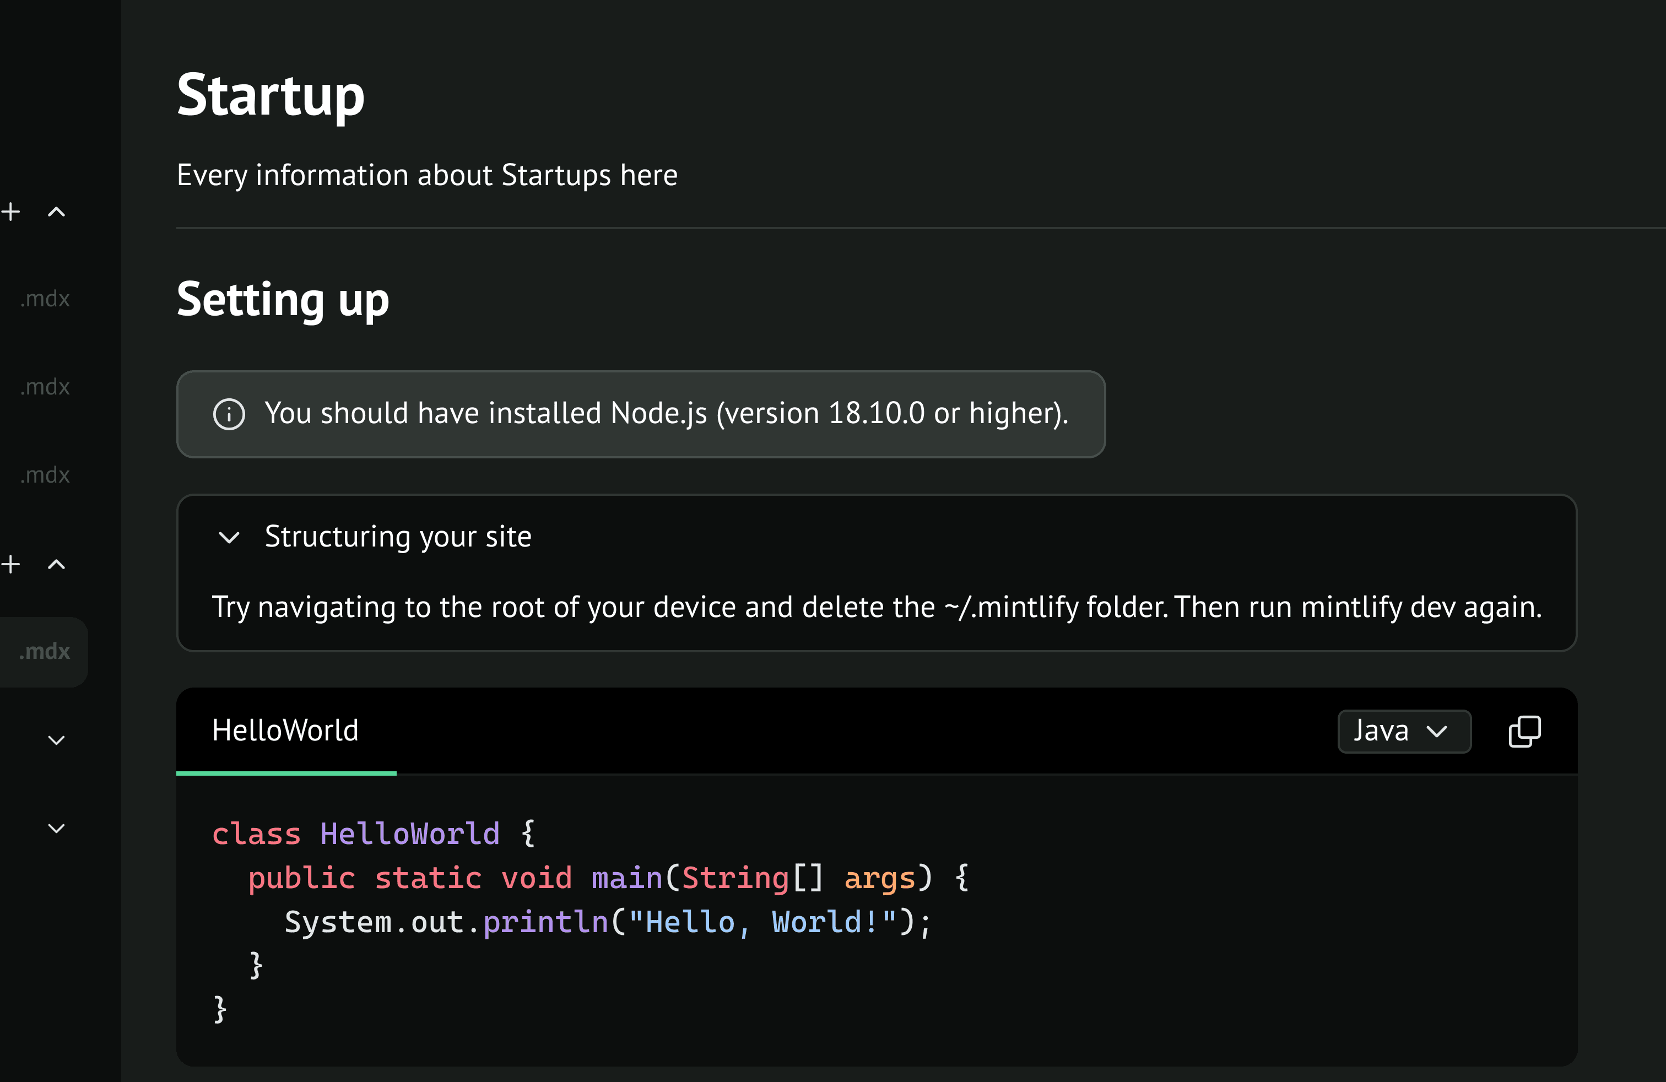Click the plus icon just above the highlighted .mdx file
The height and width of the screenshot is (1082, 1666).
pos(10,564)
